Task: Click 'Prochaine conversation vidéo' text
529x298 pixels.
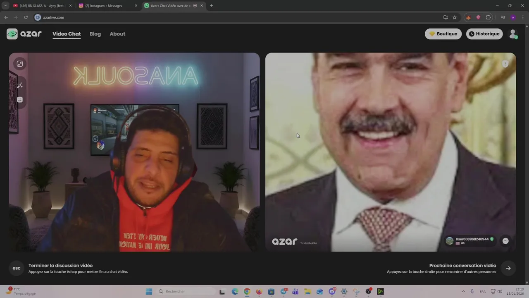Action: (462, 266)
